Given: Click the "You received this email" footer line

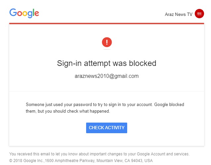Looking at the screenshot, I should point(99,154).
